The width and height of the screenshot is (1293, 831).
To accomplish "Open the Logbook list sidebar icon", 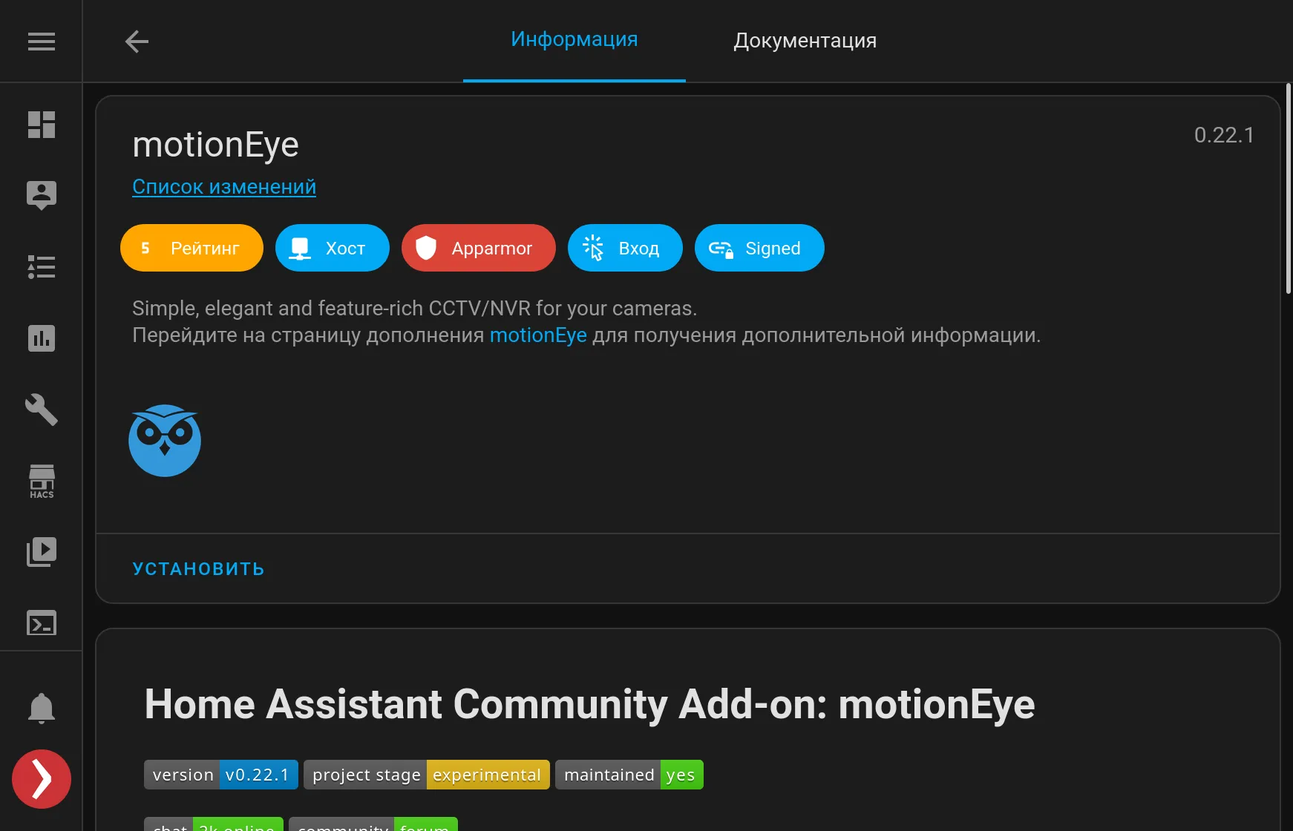I will coord(42,267).
